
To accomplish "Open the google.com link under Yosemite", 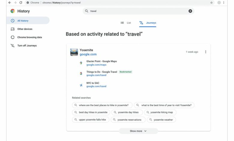I will click(x=88, y=55).
